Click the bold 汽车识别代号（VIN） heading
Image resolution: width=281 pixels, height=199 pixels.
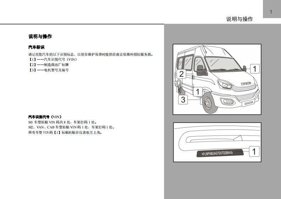pyautogui.click(x=45, y=117)
